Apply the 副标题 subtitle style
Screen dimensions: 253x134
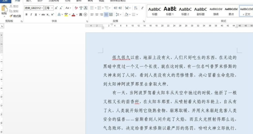point(201,11)
